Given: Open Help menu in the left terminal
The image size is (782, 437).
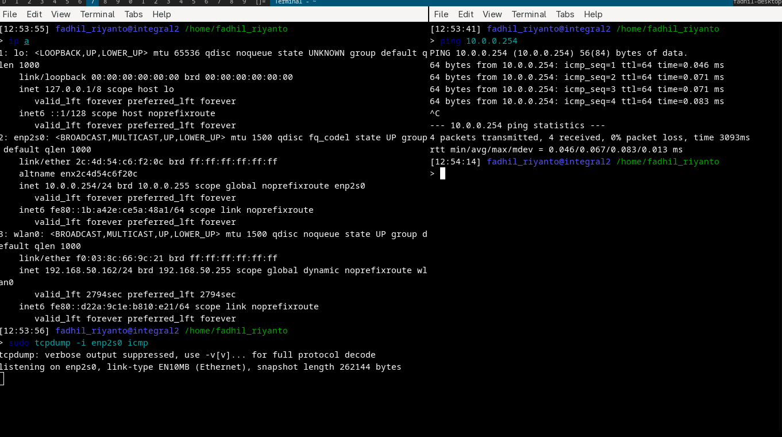Looking at the screenshot, I should point(161,14).
